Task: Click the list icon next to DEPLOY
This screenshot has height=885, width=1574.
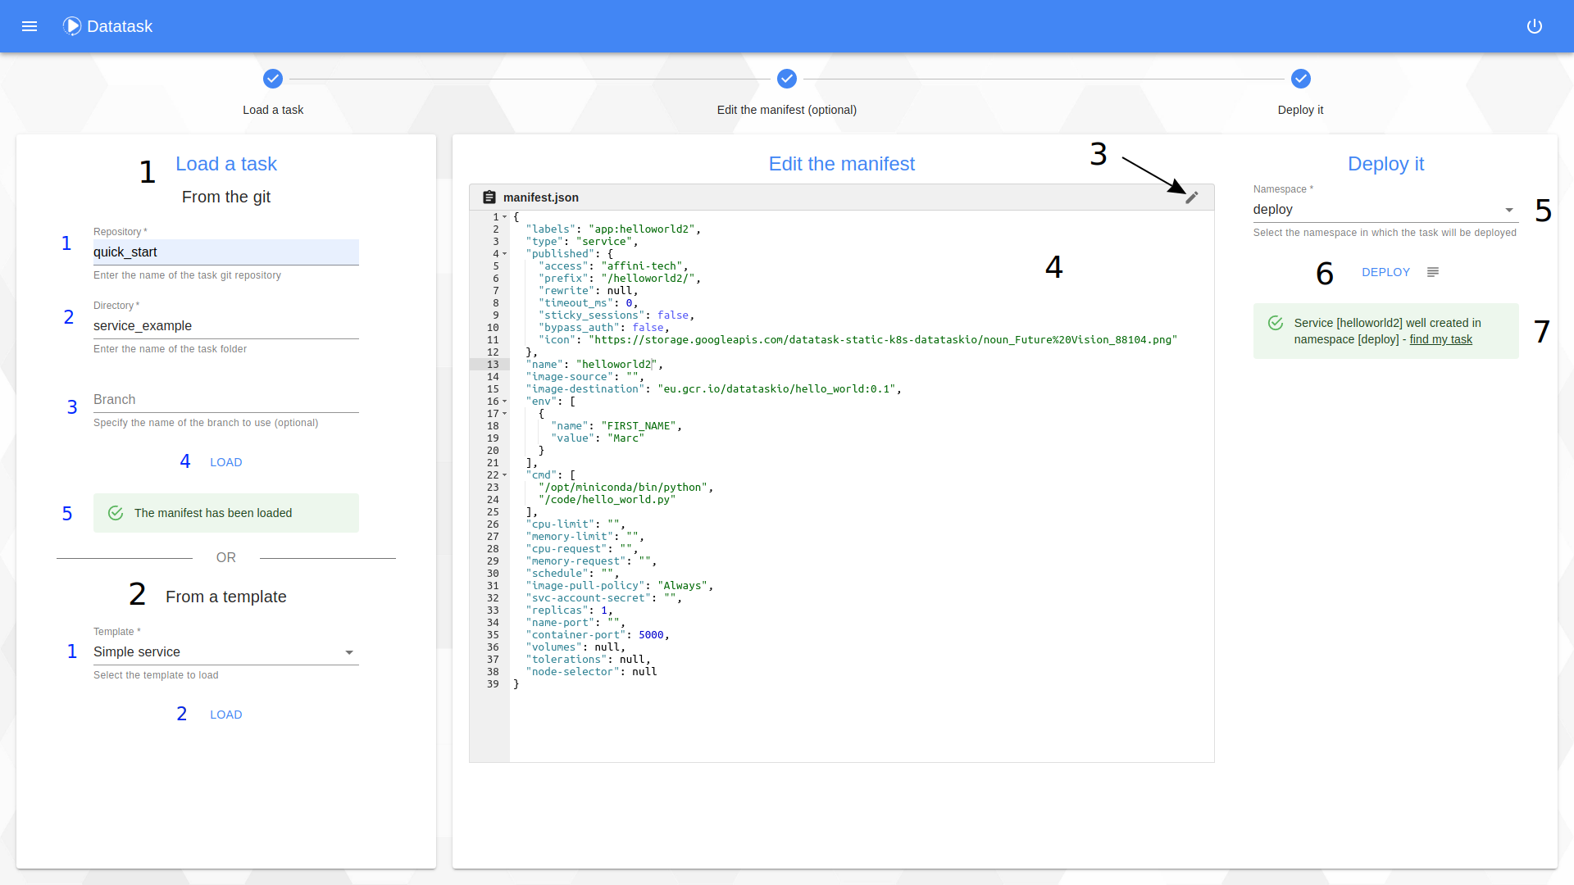Action: point(1432,272)
